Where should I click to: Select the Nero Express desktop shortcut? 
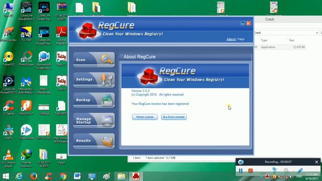(x=9, y=34)
